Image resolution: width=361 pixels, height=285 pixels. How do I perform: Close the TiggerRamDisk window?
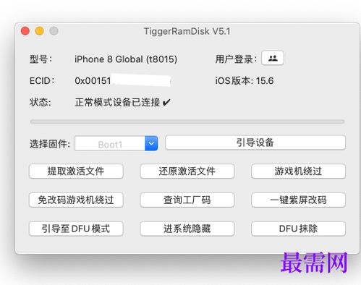(25, 31)
